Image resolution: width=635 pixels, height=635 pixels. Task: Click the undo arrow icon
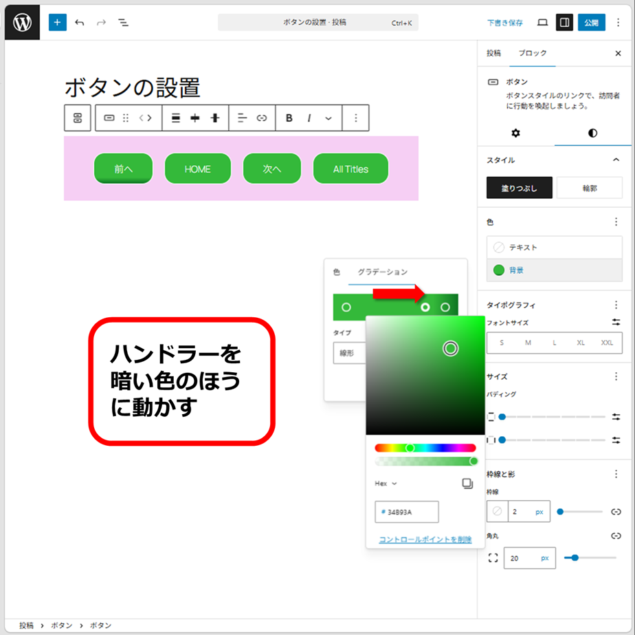pyautogui.click(x=80, y=23)
